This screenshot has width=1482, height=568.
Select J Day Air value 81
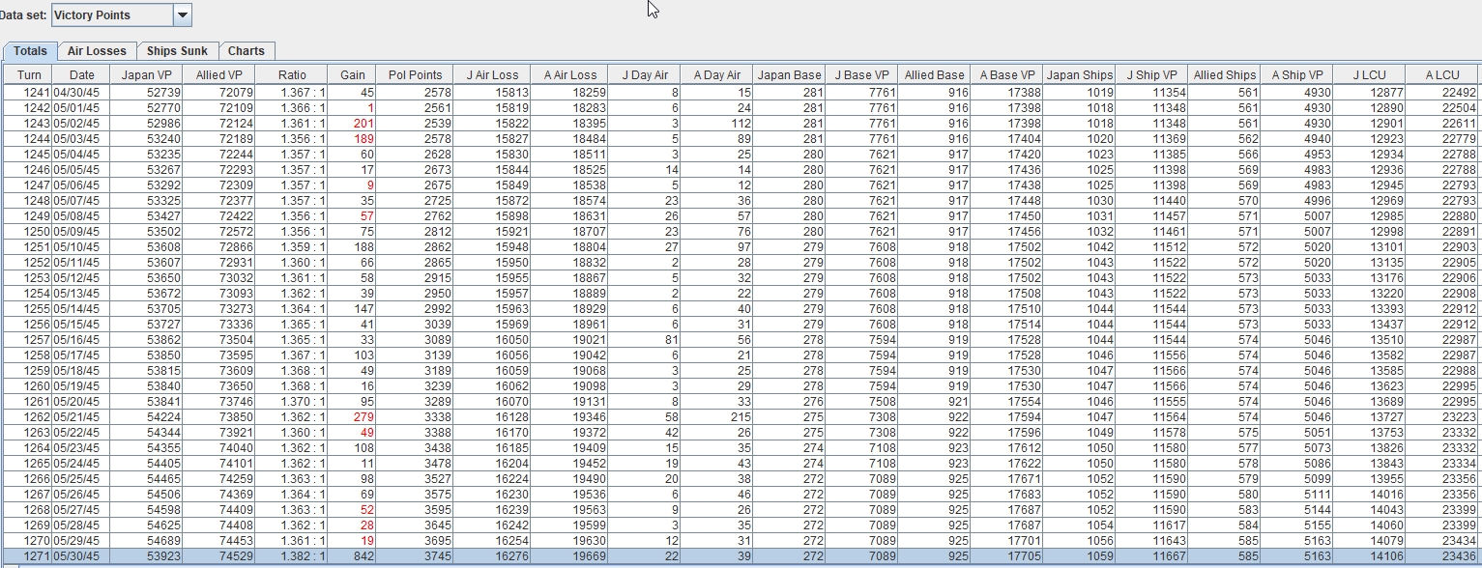[x=645, y=339]
